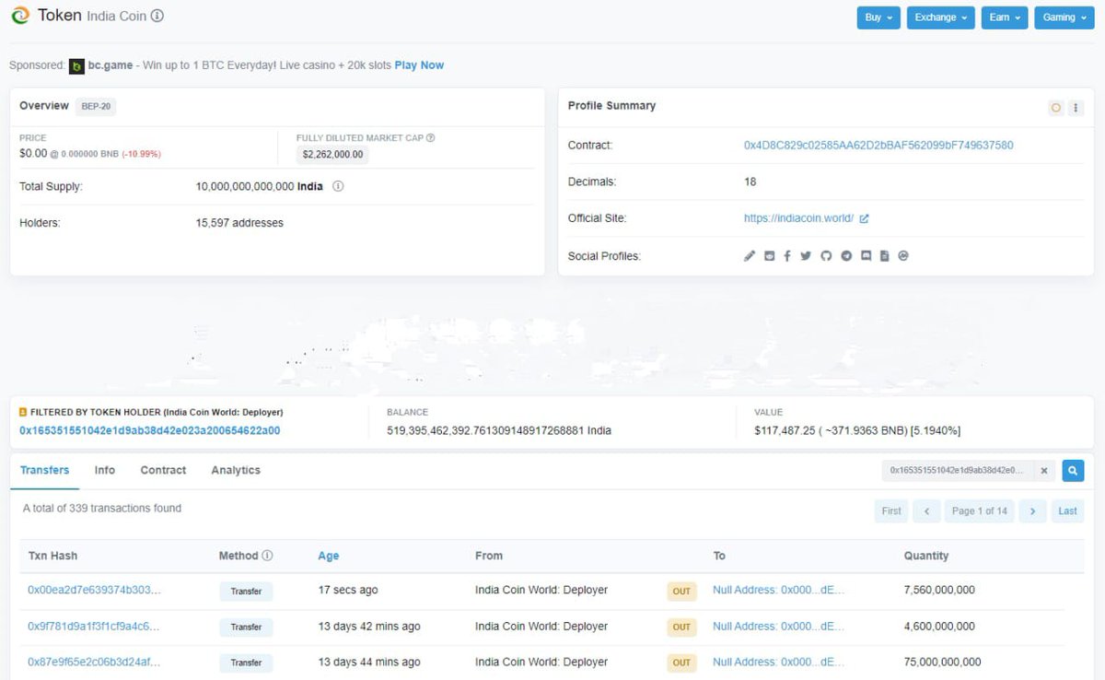Clear the address filter with X
This screenshot has width=1105, height=680.
(1044, 471)
